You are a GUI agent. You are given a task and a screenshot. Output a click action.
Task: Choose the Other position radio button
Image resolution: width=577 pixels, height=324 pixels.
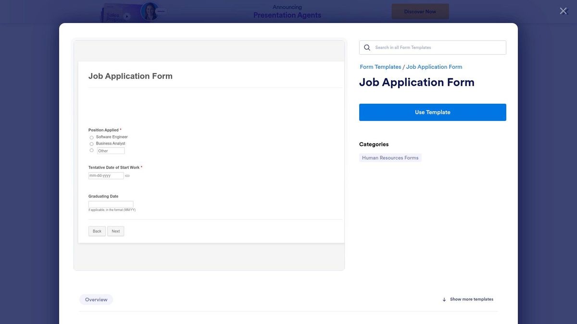91,150
